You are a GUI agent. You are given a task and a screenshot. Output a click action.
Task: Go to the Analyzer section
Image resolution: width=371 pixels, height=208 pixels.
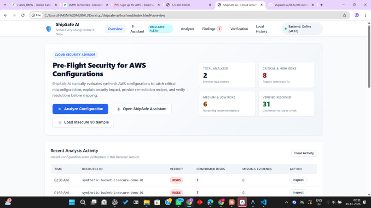[187, 29]
